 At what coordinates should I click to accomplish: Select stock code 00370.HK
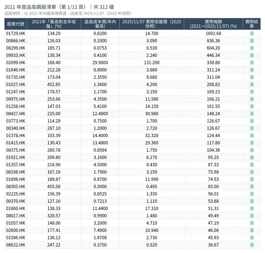point(15,201)
